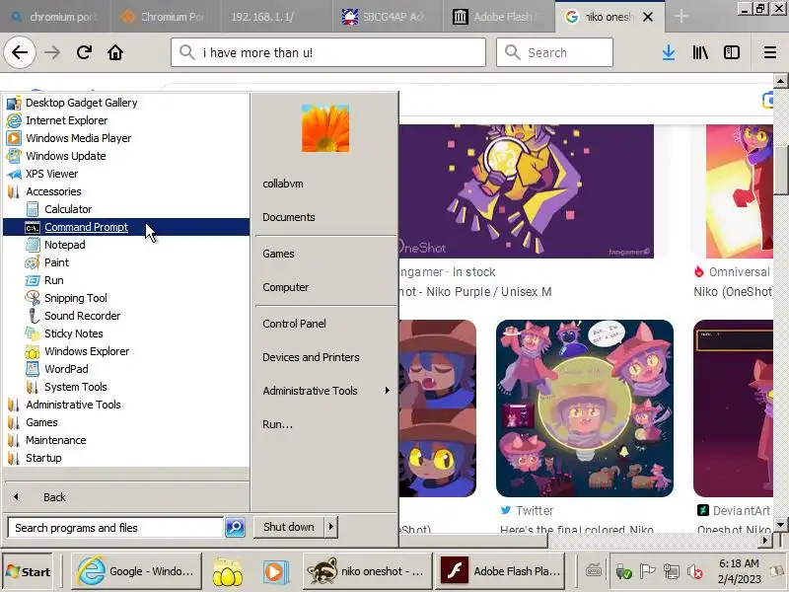Click the Action Center flag tray icon
The height and width of the screenshot is (592, 789).
(648, 572)
